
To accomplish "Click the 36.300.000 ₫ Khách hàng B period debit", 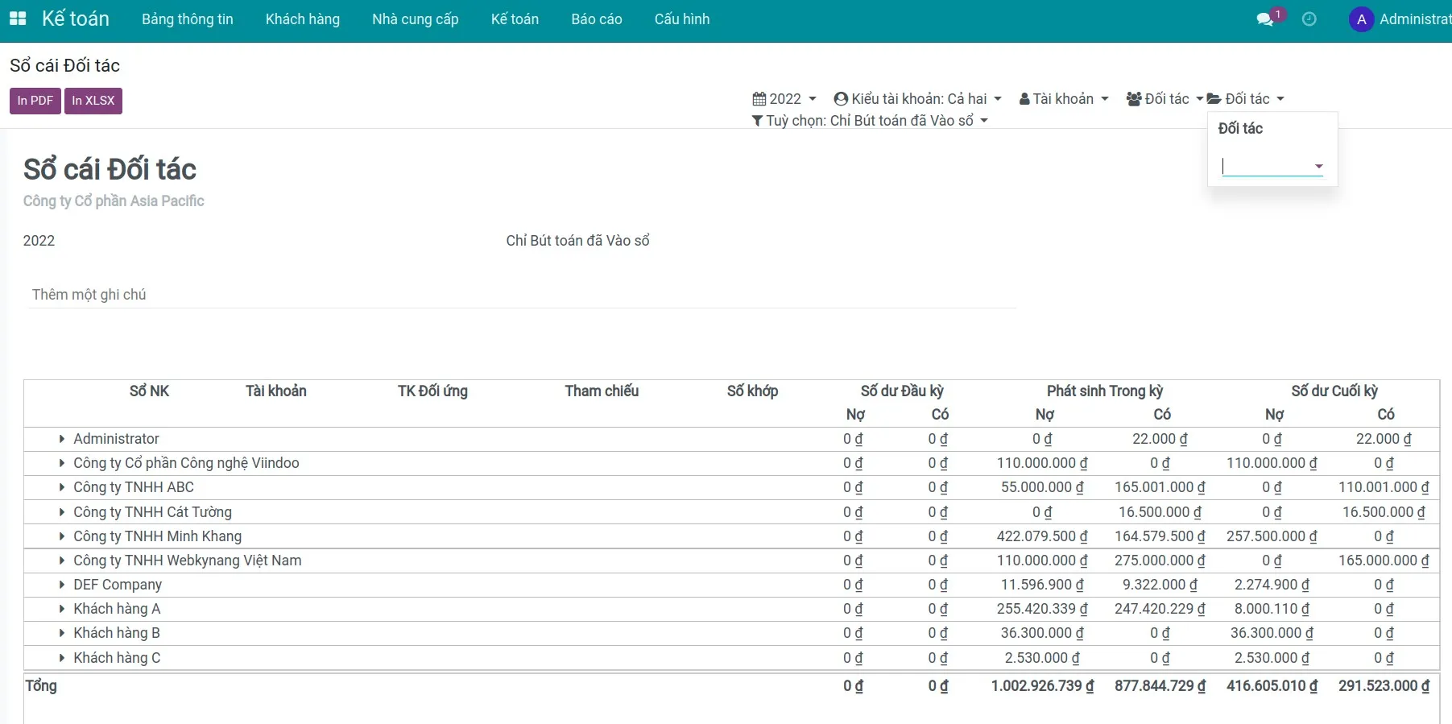I will coord(1042,633).
